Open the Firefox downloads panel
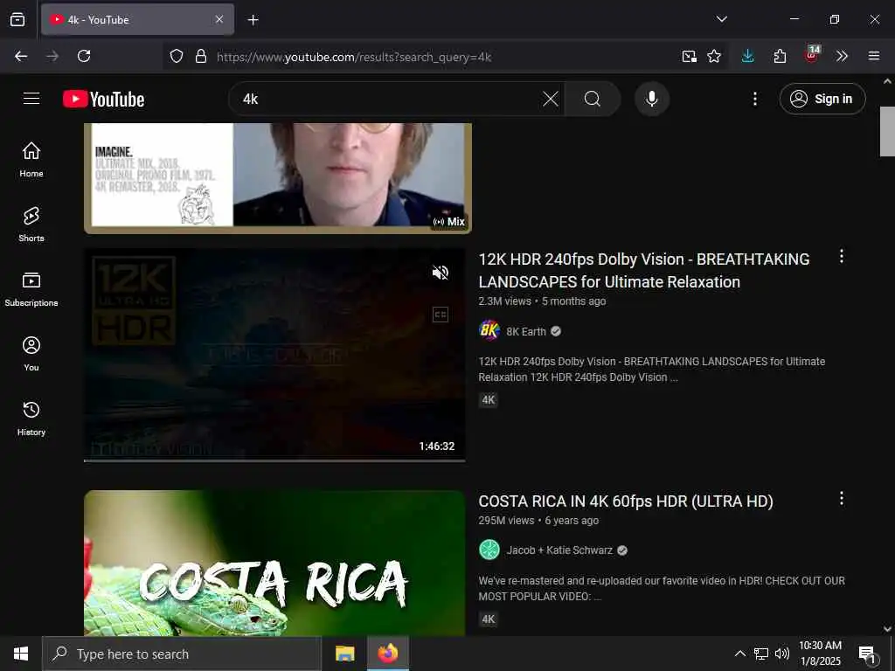Viewport: 895px width, 671px height. click(748, 56)
